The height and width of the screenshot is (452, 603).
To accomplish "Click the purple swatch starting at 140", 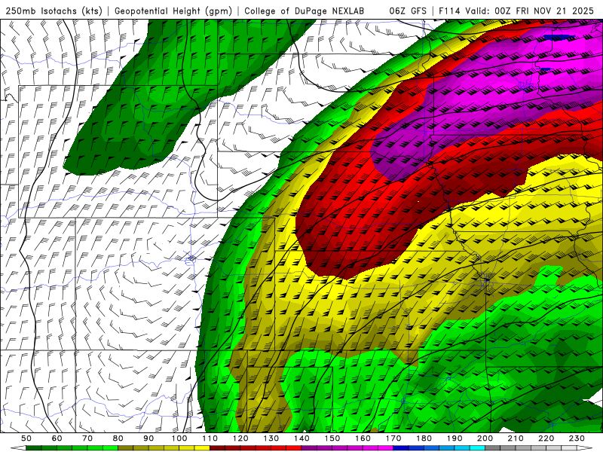I will (x=309, y=448).
